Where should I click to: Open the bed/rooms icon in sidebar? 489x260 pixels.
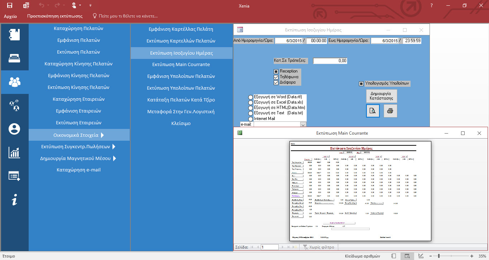14,58
